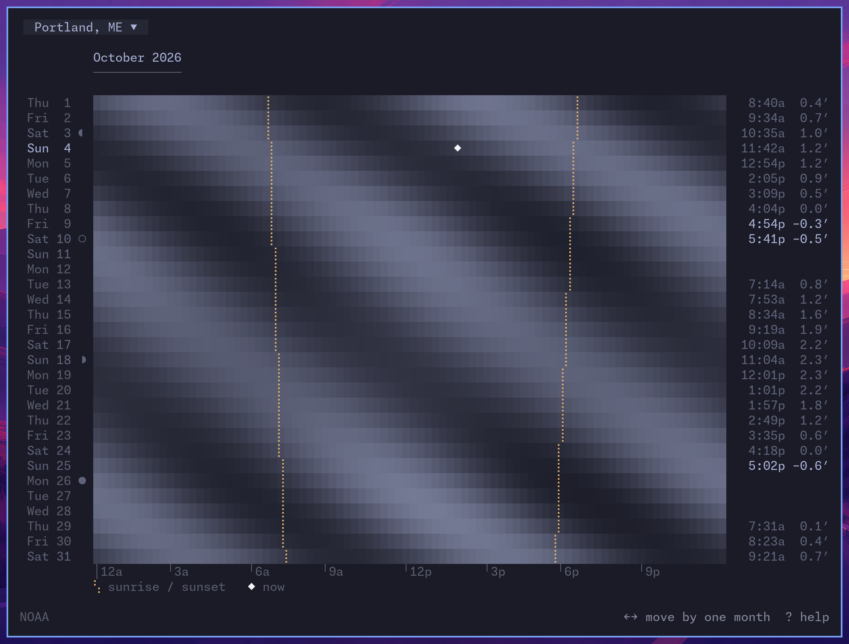Click the 5:02p -0.6′ tide entry
Viewport: 849px width, 644px height.
788,465
